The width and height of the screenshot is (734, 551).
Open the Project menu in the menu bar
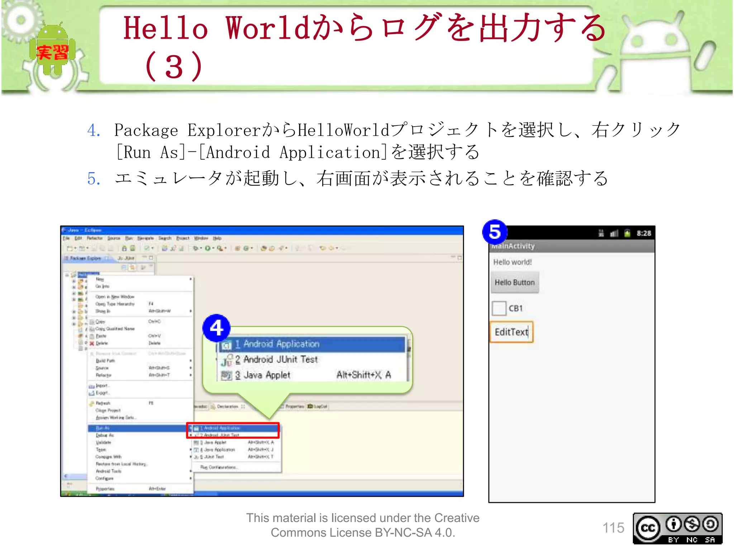coord(183,238)
